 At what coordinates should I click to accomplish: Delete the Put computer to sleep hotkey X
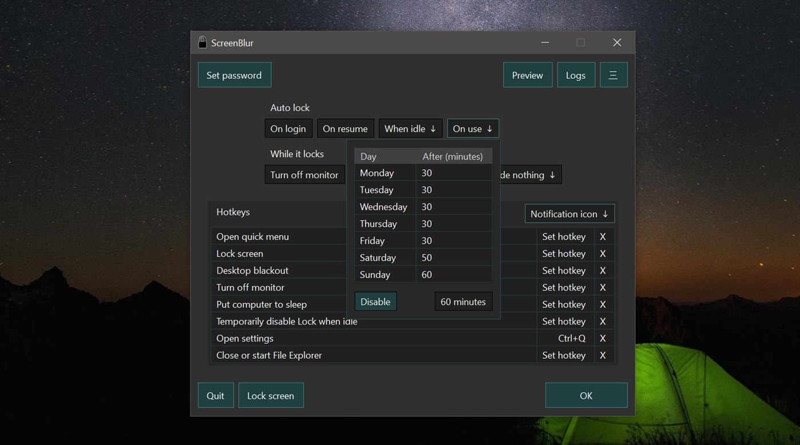(603, 304)
